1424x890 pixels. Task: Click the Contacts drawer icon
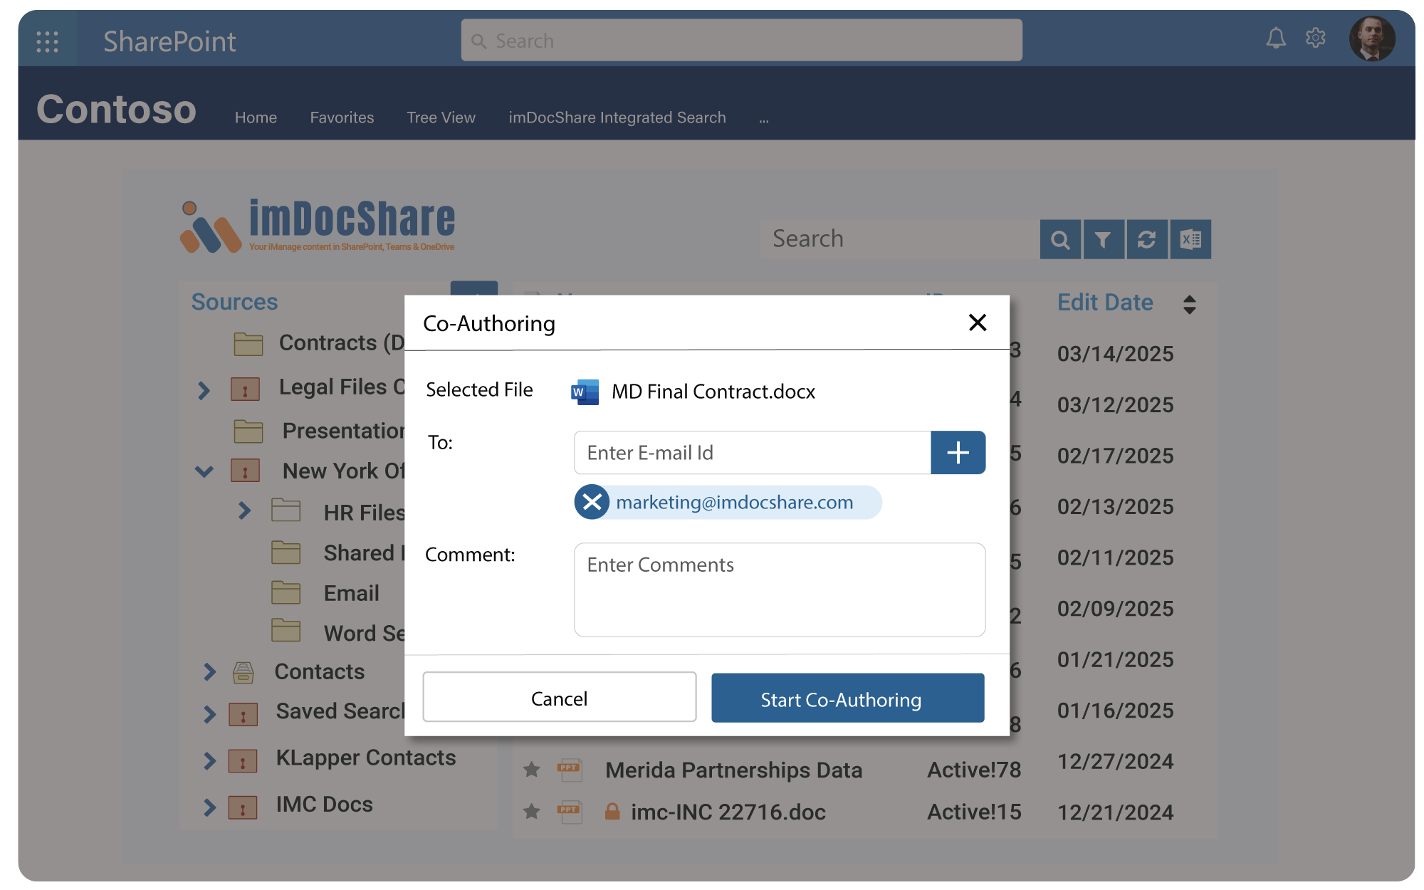(243, 672)
